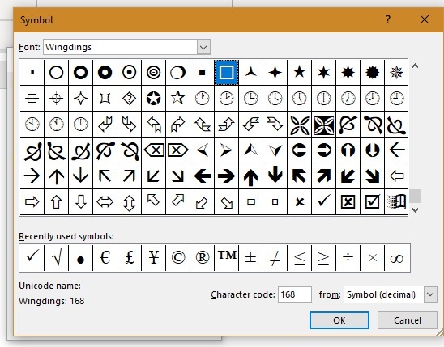Select the less-than-or-equal sign from recently used
444x347 pixels.
pyautogui.click(x=299, y=258)
